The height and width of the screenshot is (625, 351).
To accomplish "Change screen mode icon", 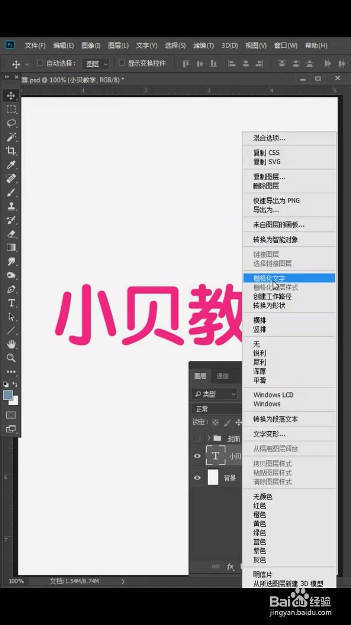I will (x=11, y=429).
